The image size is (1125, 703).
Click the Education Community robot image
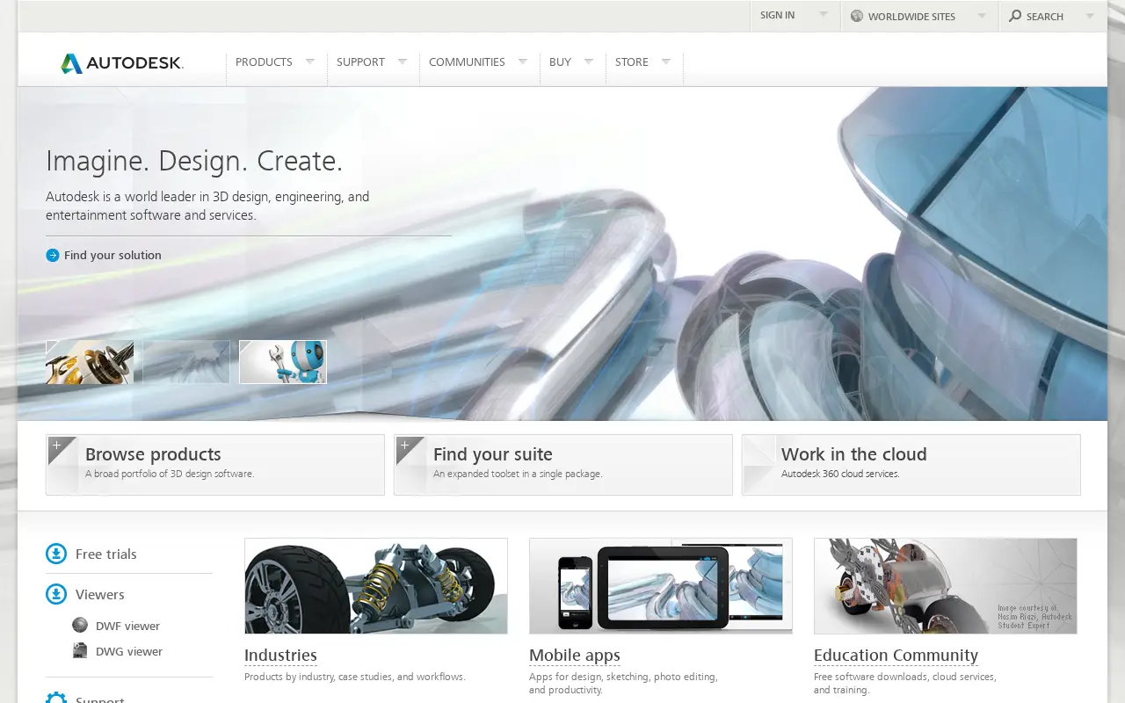click(x=946, y=586)
